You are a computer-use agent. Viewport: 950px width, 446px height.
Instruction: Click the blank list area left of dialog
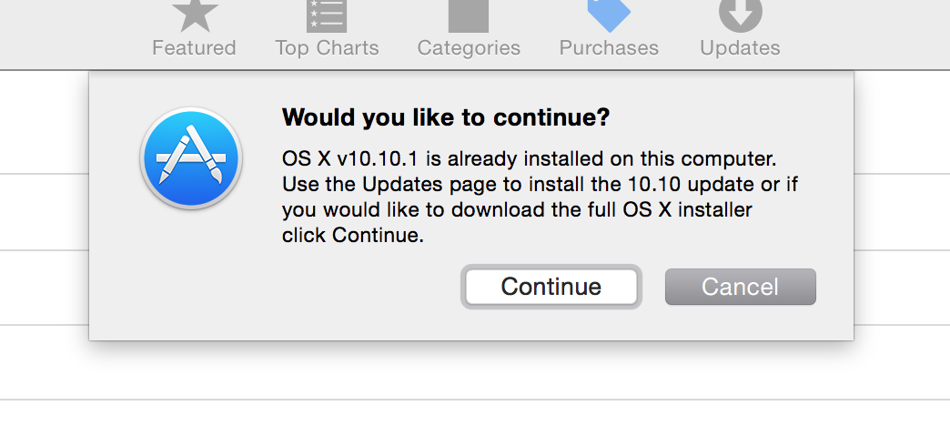[44, 212]
